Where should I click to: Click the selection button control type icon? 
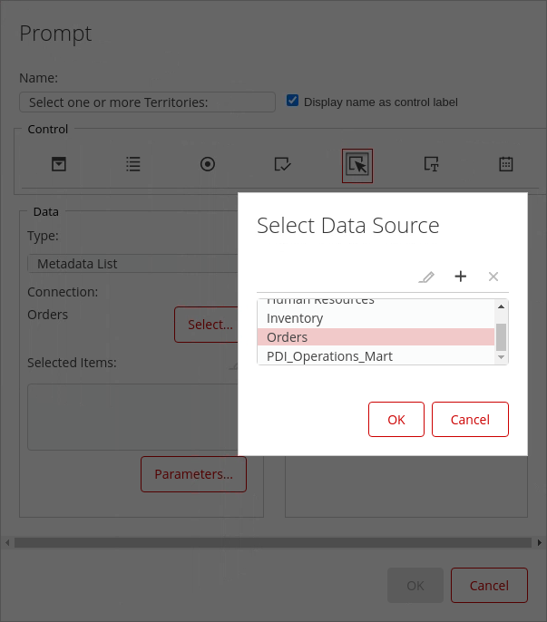coord(357,165)
